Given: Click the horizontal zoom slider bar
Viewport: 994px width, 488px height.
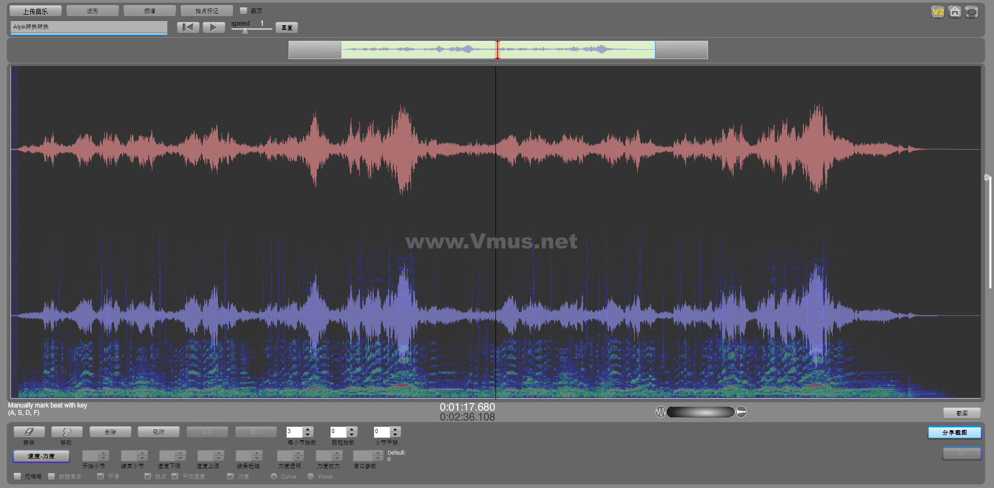Looking at the screenshot, I should click(701, 412).
